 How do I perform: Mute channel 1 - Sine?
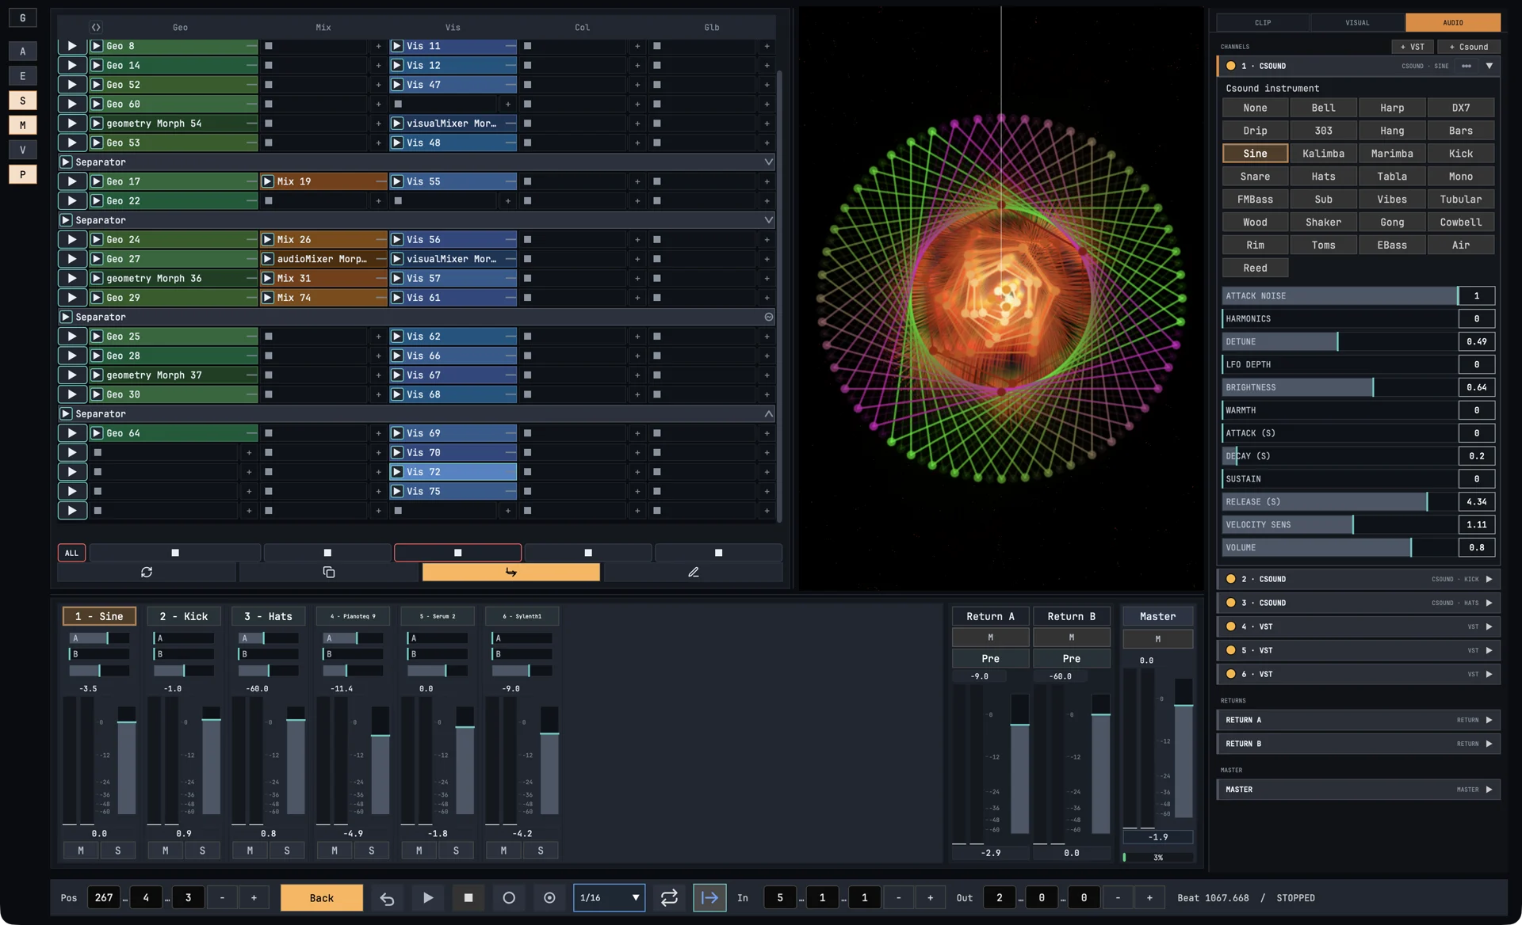click(81, 851)
